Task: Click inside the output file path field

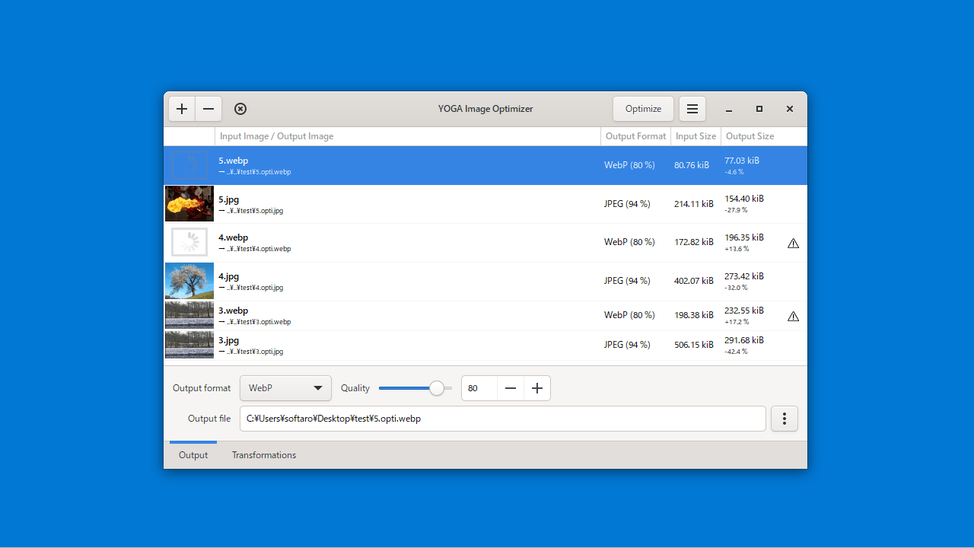Action: (x=502, y=418)
